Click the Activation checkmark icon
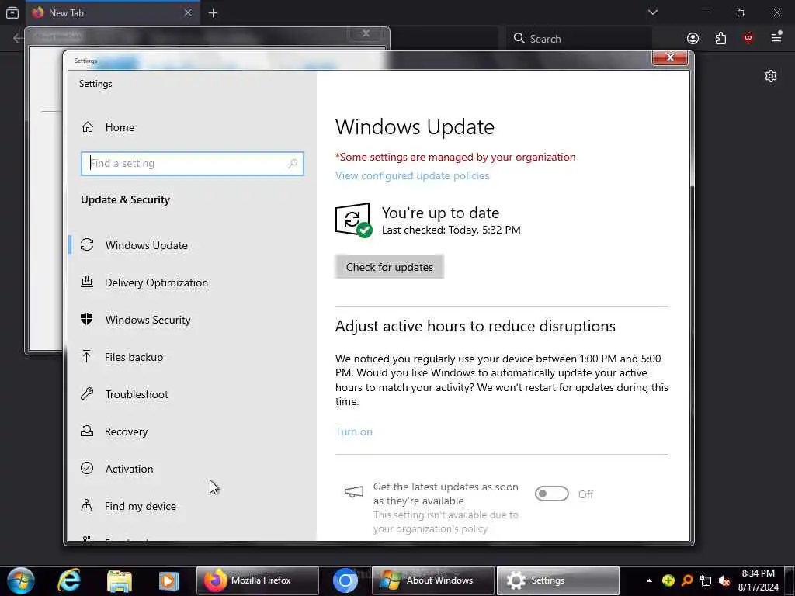 87,468
